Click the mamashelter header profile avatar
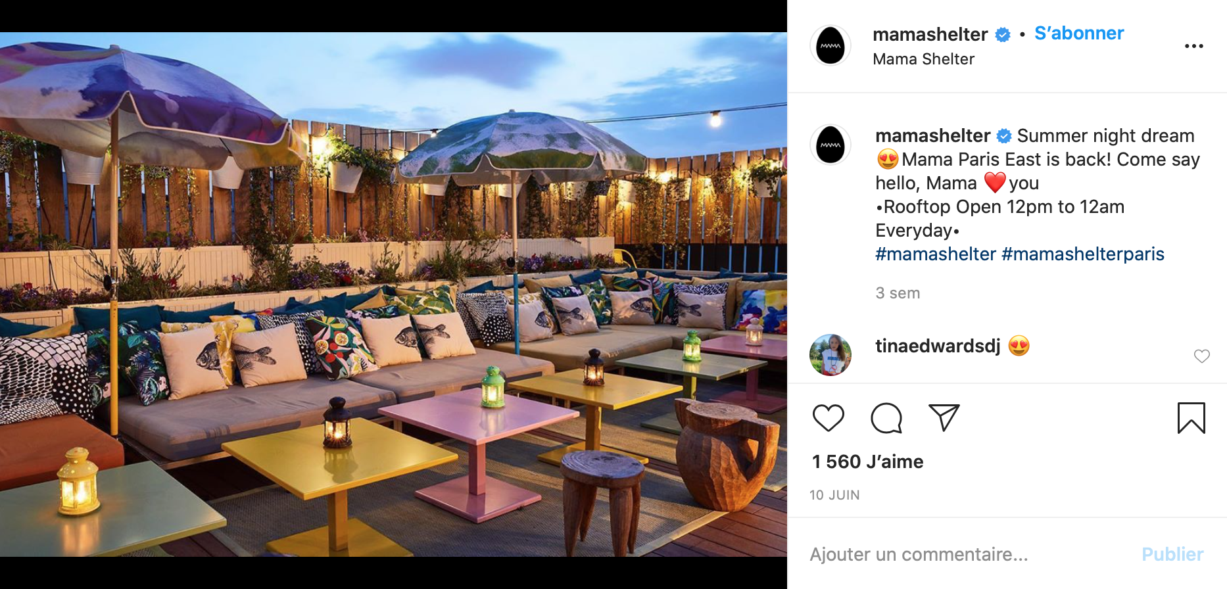Screen dimensions: 1227x589 click(x=830, y=45)
